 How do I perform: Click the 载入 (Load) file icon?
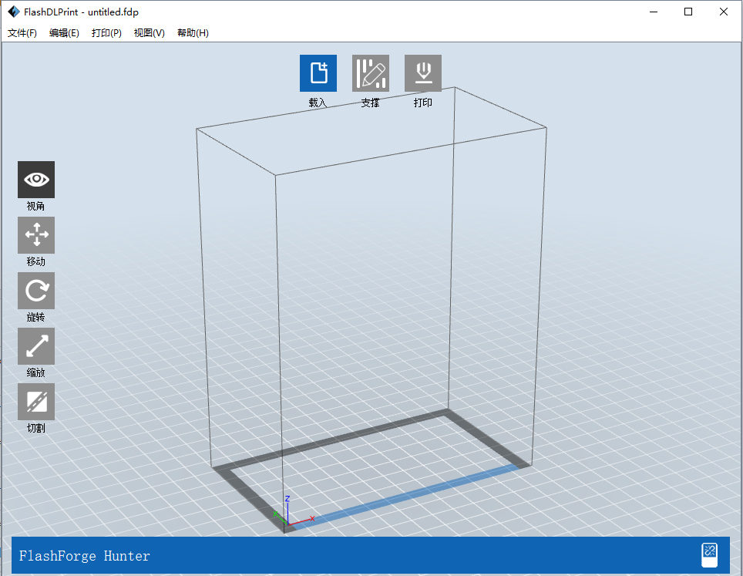(x=318, y=73)
